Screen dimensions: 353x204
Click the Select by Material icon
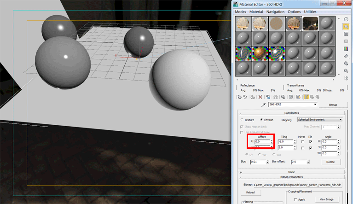[x=346, y=71]
